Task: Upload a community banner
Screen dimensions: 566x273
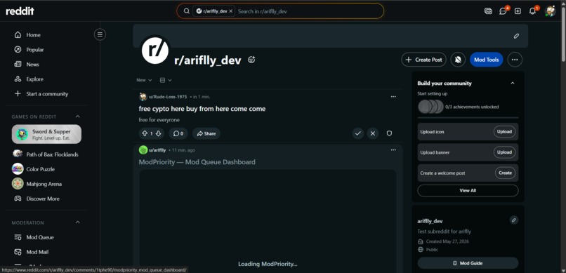Action: 504,152
